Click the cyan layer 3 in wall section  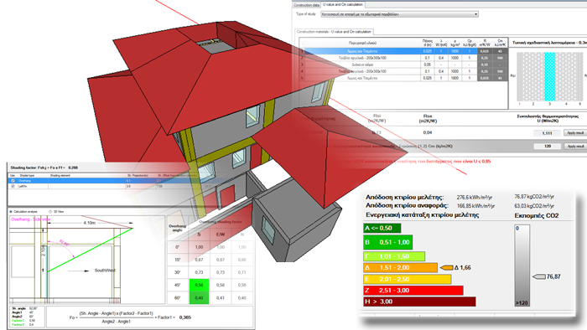pyautogui.click(x=549, y=76)
